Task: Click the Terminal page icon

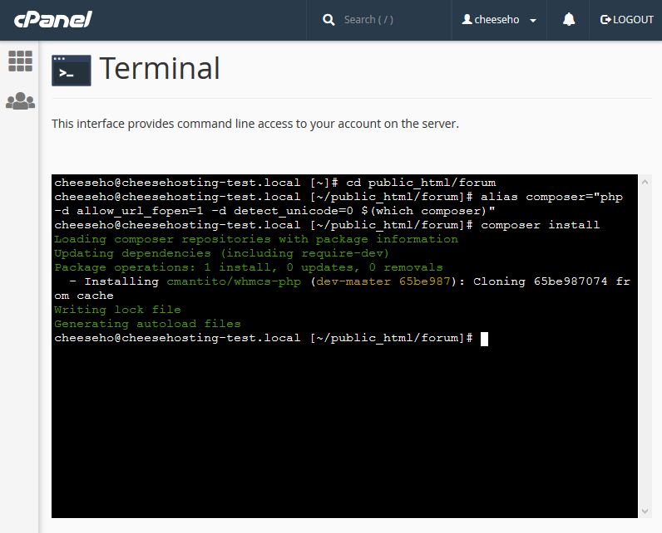Action: click(x=72, y=70)
